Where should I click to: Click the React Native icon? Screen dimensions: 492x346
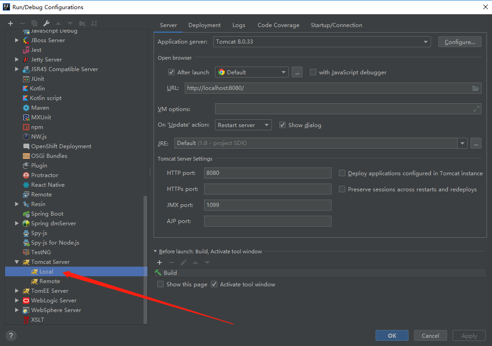pos(26,185)
